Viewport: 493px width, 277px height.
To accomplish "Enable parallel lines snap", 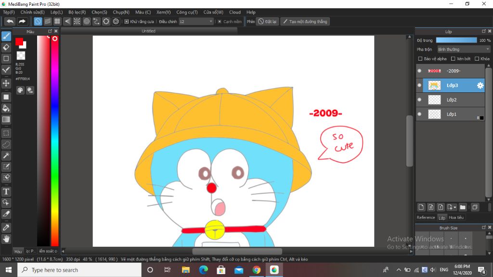I will 48,21.
